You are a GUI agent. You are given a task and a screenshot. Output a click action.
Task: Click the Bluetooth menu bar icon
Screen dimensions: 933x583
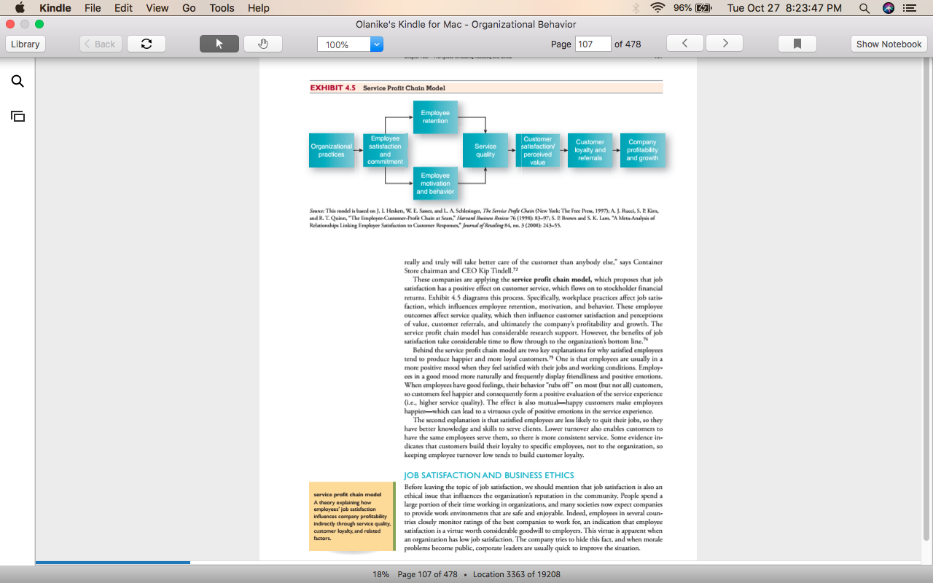(x=636, y=8)
